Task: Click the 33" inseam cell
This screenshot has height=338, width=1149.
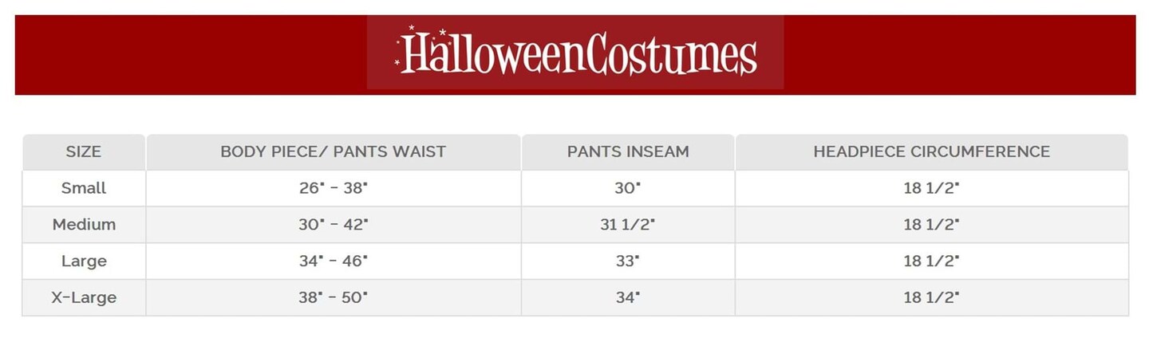Action: tap(627, 261)
